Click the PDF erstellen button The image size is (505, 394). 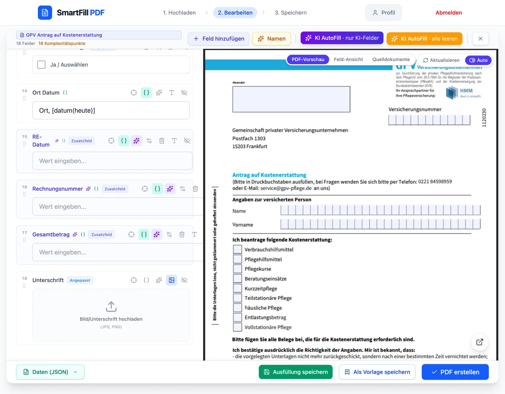[x=455, y=372]
